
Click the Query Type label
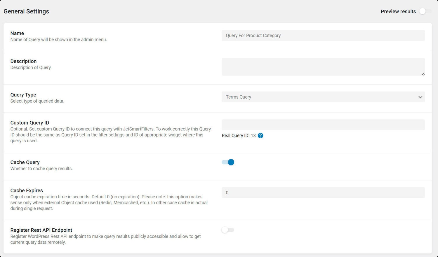(23, 95)
